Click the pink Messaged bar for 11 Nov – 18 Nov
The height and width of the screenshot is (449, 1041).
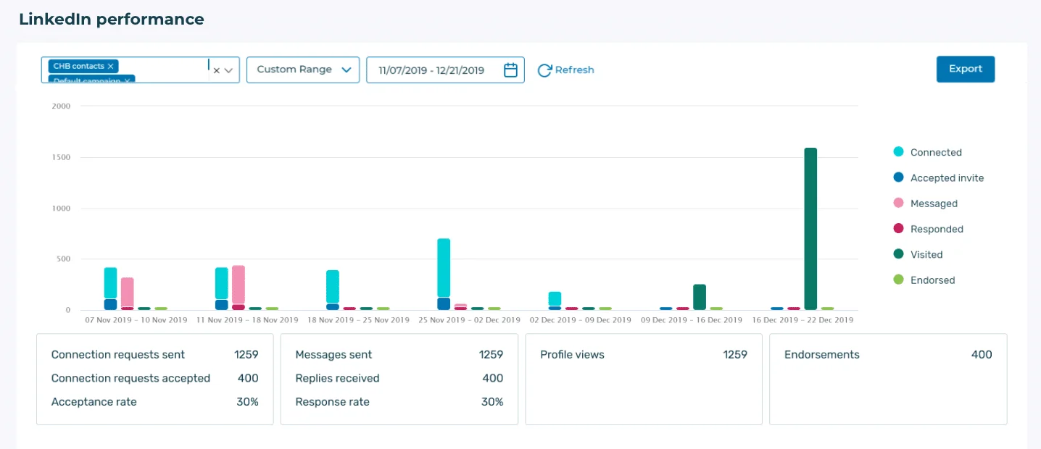point(239,285)
